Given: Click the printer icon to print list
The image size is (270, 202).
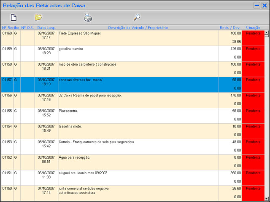Looking at the screenshot, I should 88,18.
